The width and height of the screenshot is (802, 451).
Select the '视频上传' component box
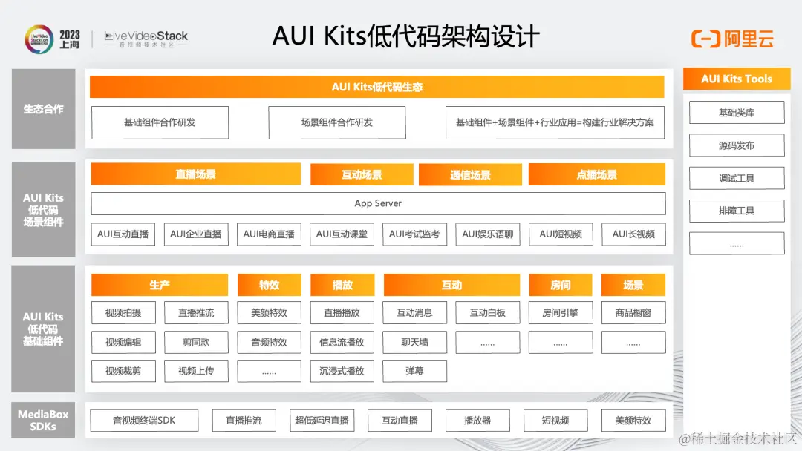tap(196, 371)
